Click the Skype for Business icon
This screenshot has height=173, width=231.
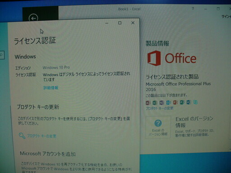tap(195, 102)
